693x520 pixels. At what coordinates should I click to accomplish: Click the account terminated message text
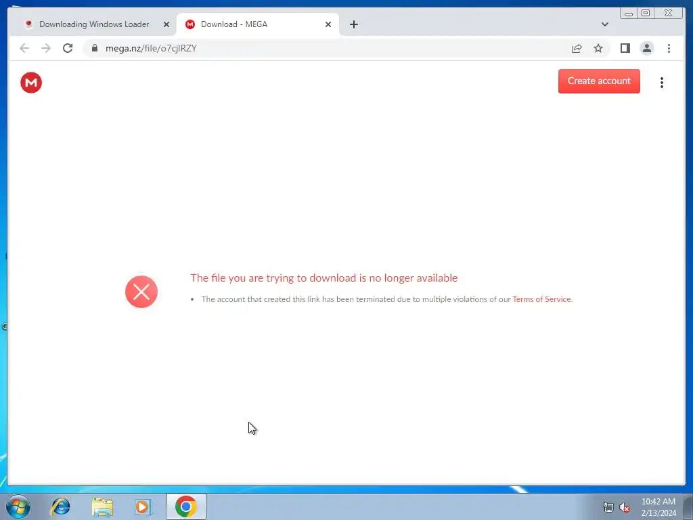[387, 299]
